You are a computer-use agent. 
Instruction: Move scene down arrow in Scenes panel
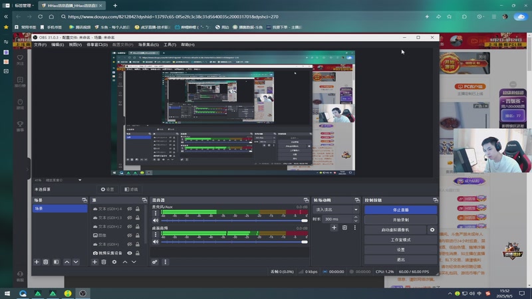76,262
